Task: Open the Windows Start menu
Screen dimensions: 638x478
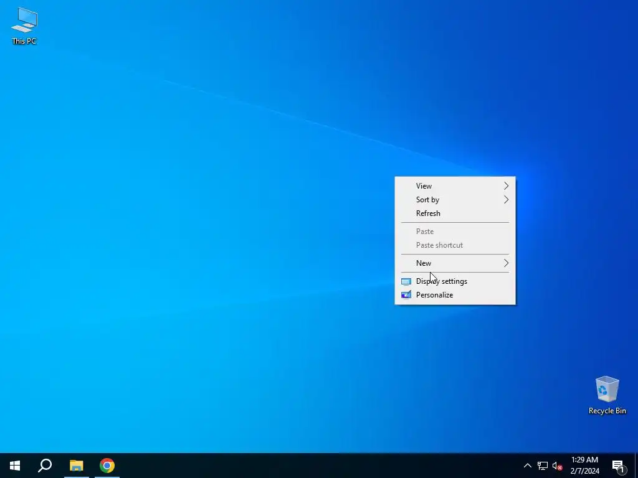Action: point(15,466)
